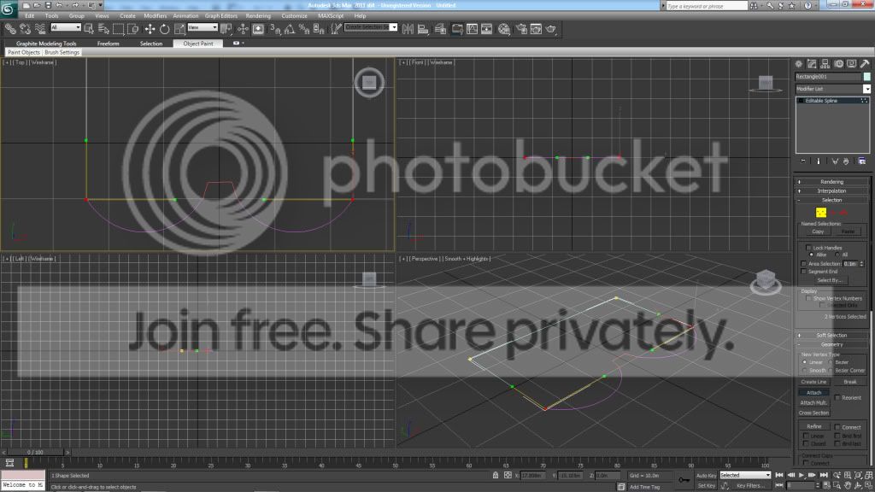Toggle the 3D Snaps icon

[275, 29]
